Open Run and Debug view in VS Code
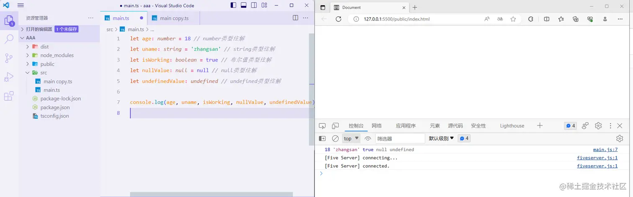The height and width of the screenshot is (197, 633). click(x=9, y=77)
